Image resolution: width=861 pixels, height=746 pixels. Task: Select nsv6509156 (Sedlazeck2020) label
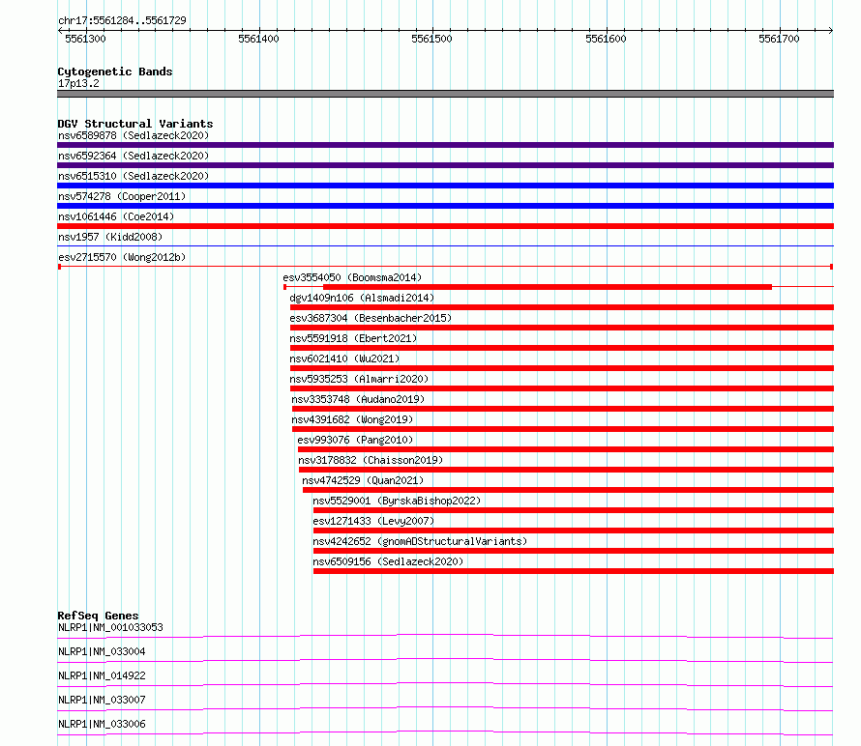388,561
